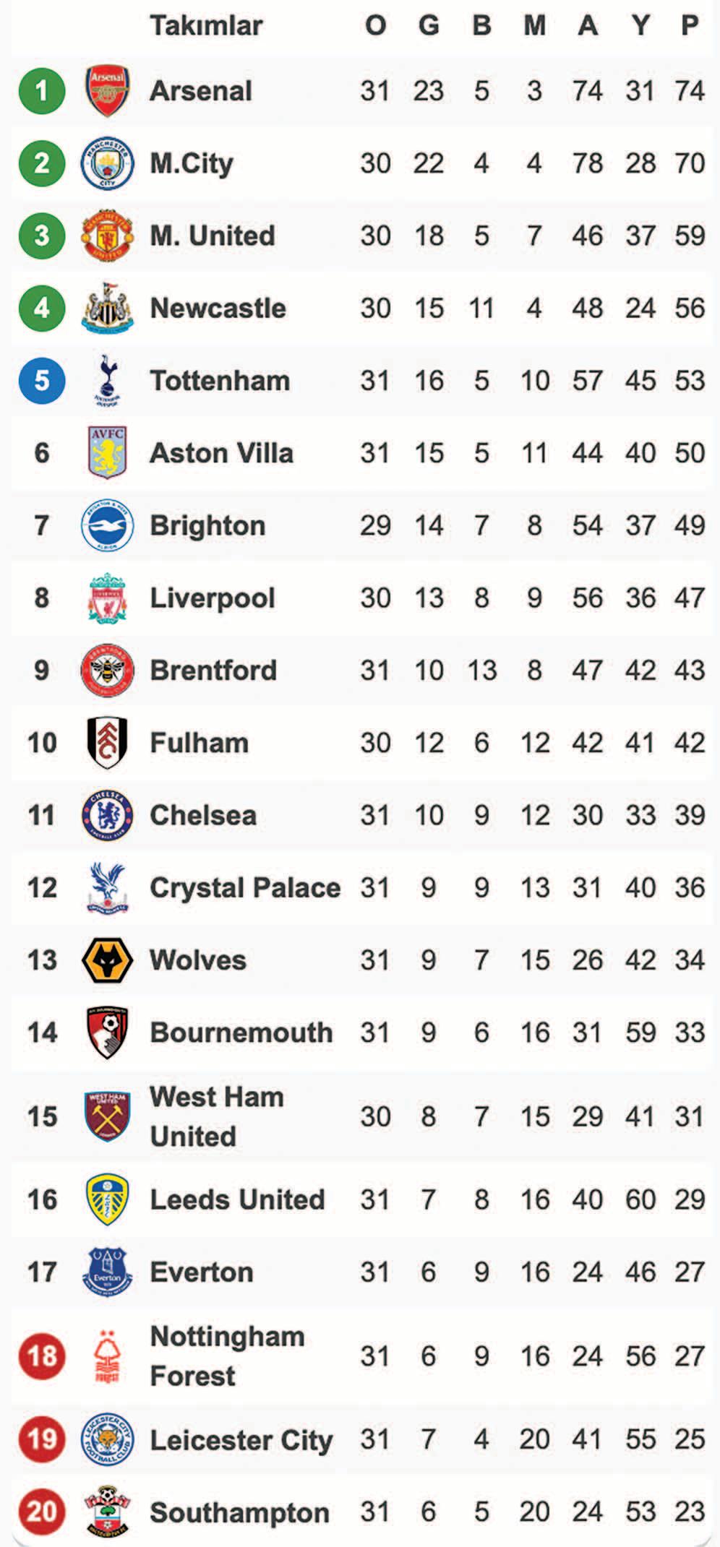Screen dimensions: 720x1547
Task: Click the Aston Villa crest
Action: click(107, 453)
